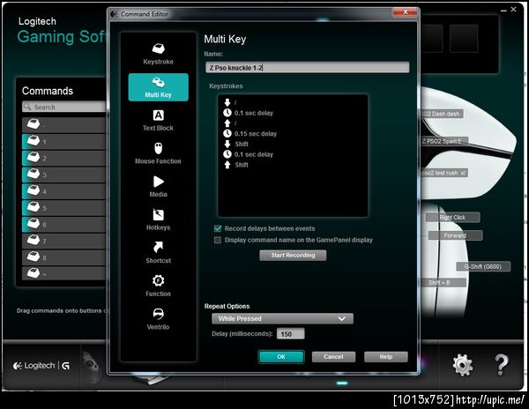This screenshot has width=529, height=409.
Task: Click the Delay milliseconds field showing 150
Action: (x=290, y=334)
